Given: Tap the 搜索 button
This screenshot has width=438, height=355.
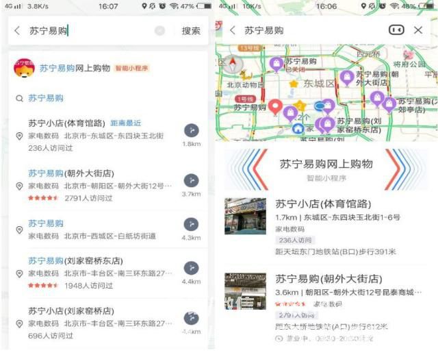Looking at the screenshot, I should 191,31.
